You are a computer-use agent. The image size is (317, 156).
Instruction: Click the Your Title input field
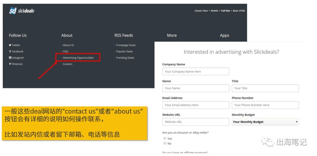265,88
